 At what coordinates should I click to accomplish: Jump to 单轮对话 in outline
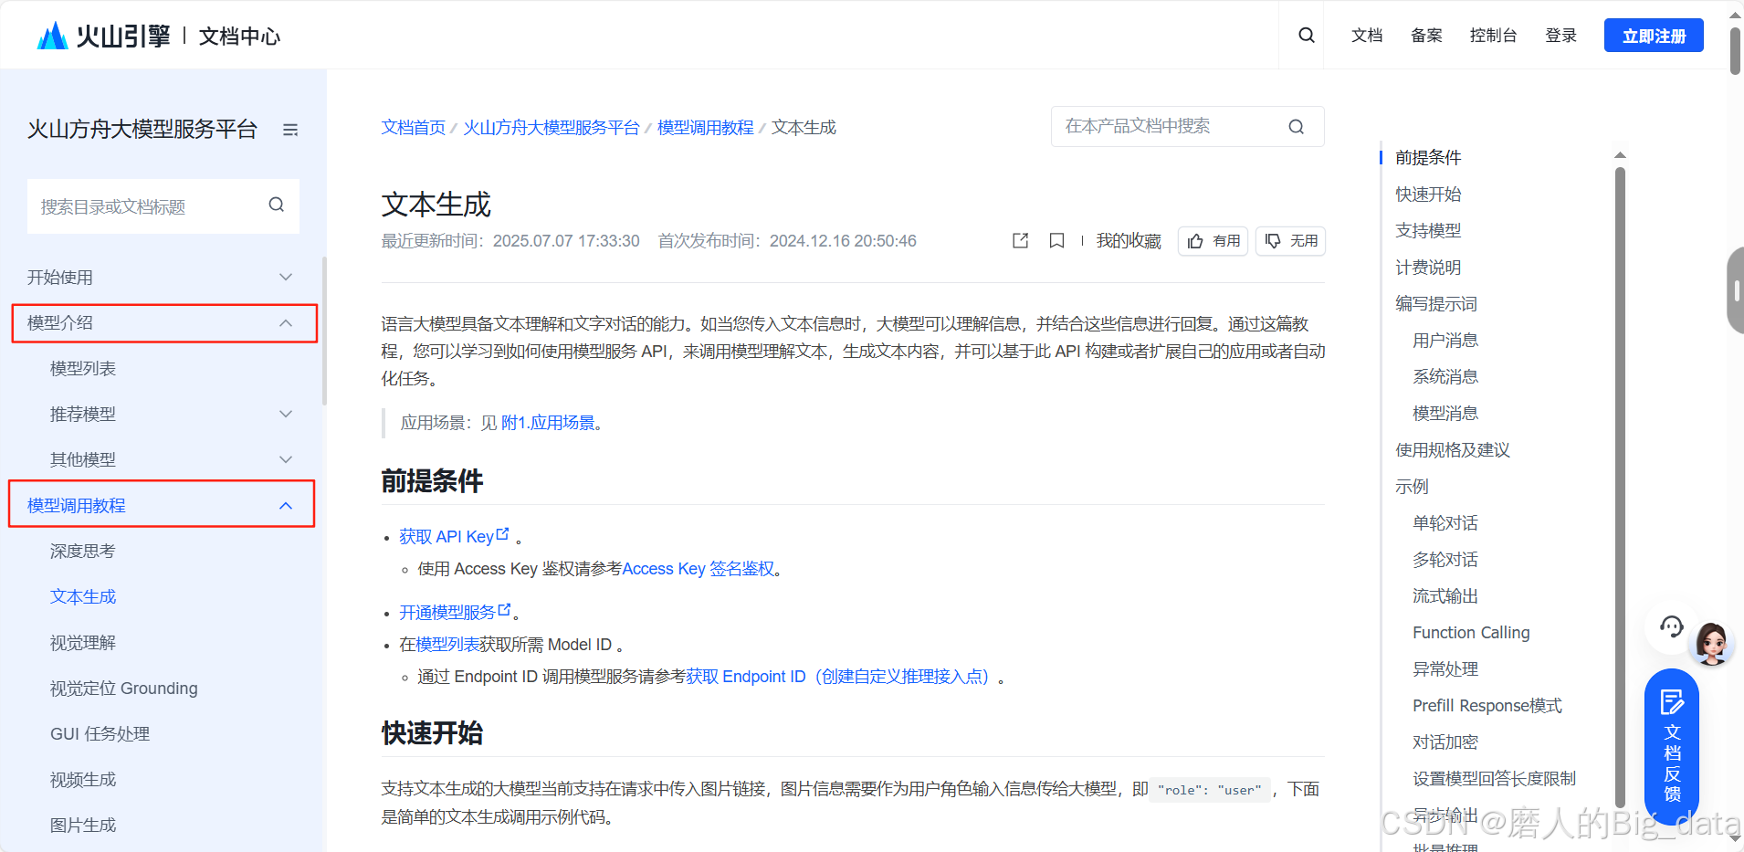click(x=1445, y=522)
